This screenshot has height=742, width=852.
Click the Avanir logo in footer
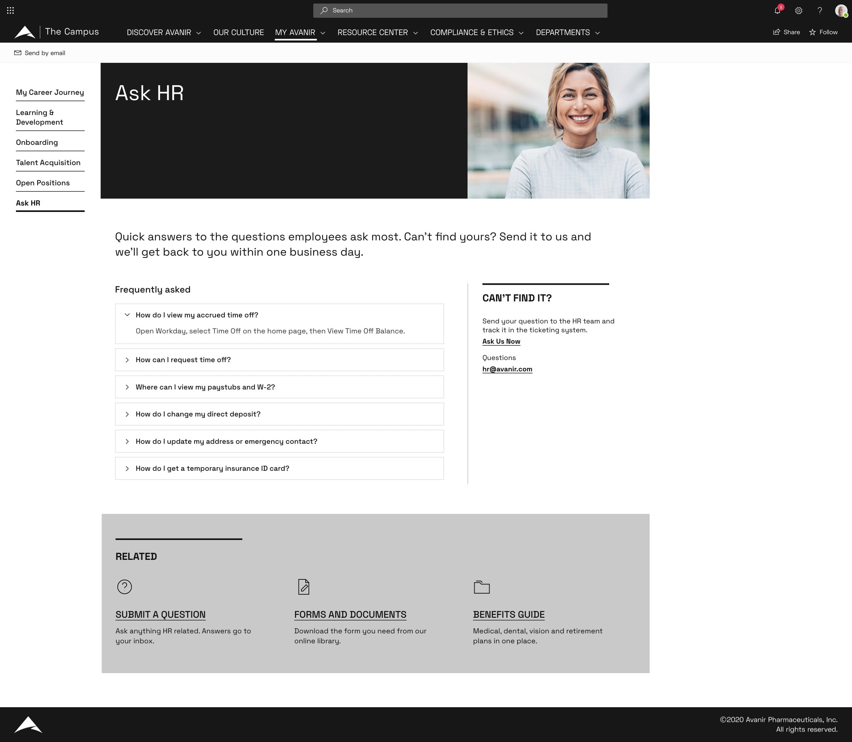(x=28, y=724)
